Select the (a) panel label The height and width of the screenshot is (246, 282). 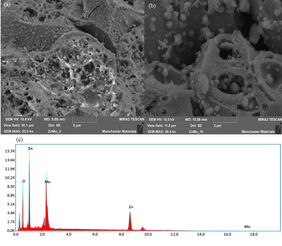(x=7, y=4)
